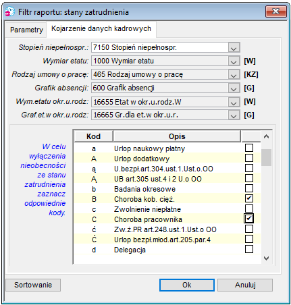Click the checkbox column header
This screenshot has height=305, width=291.
tap(251, 136)
